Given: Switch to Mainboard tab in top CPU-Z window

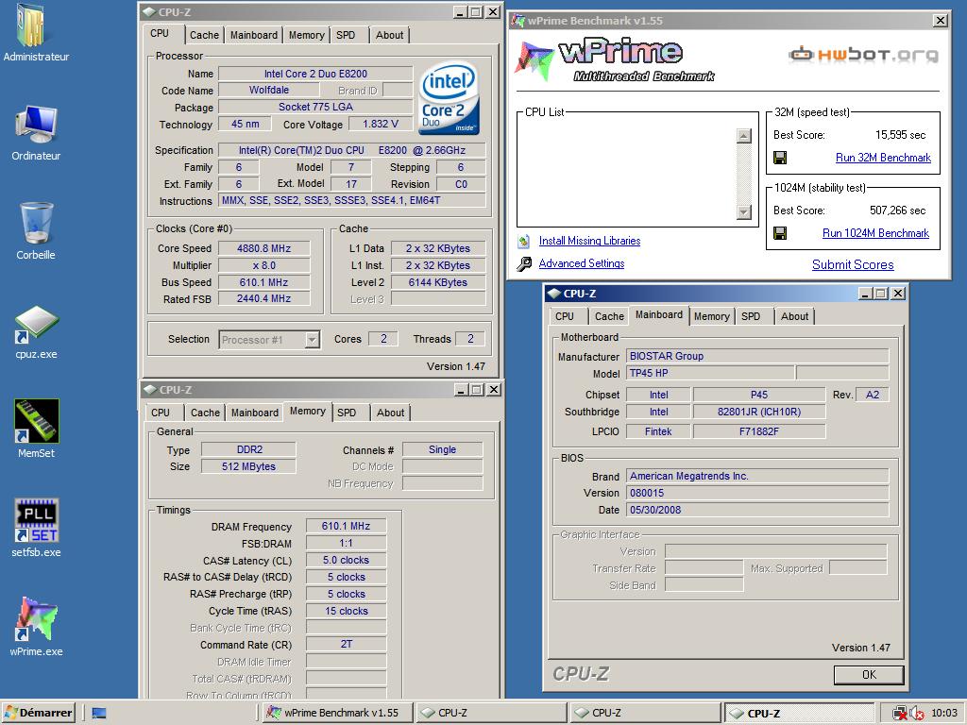Looking at the screenshot, I should (x=253, y=35).
